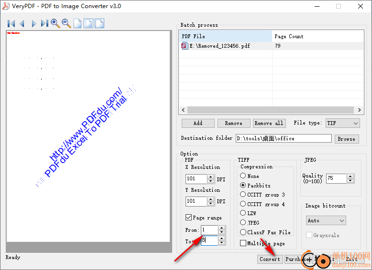Increase X Resolution with up arrow
The image size is (372, 270).
[x=210, y=177]
